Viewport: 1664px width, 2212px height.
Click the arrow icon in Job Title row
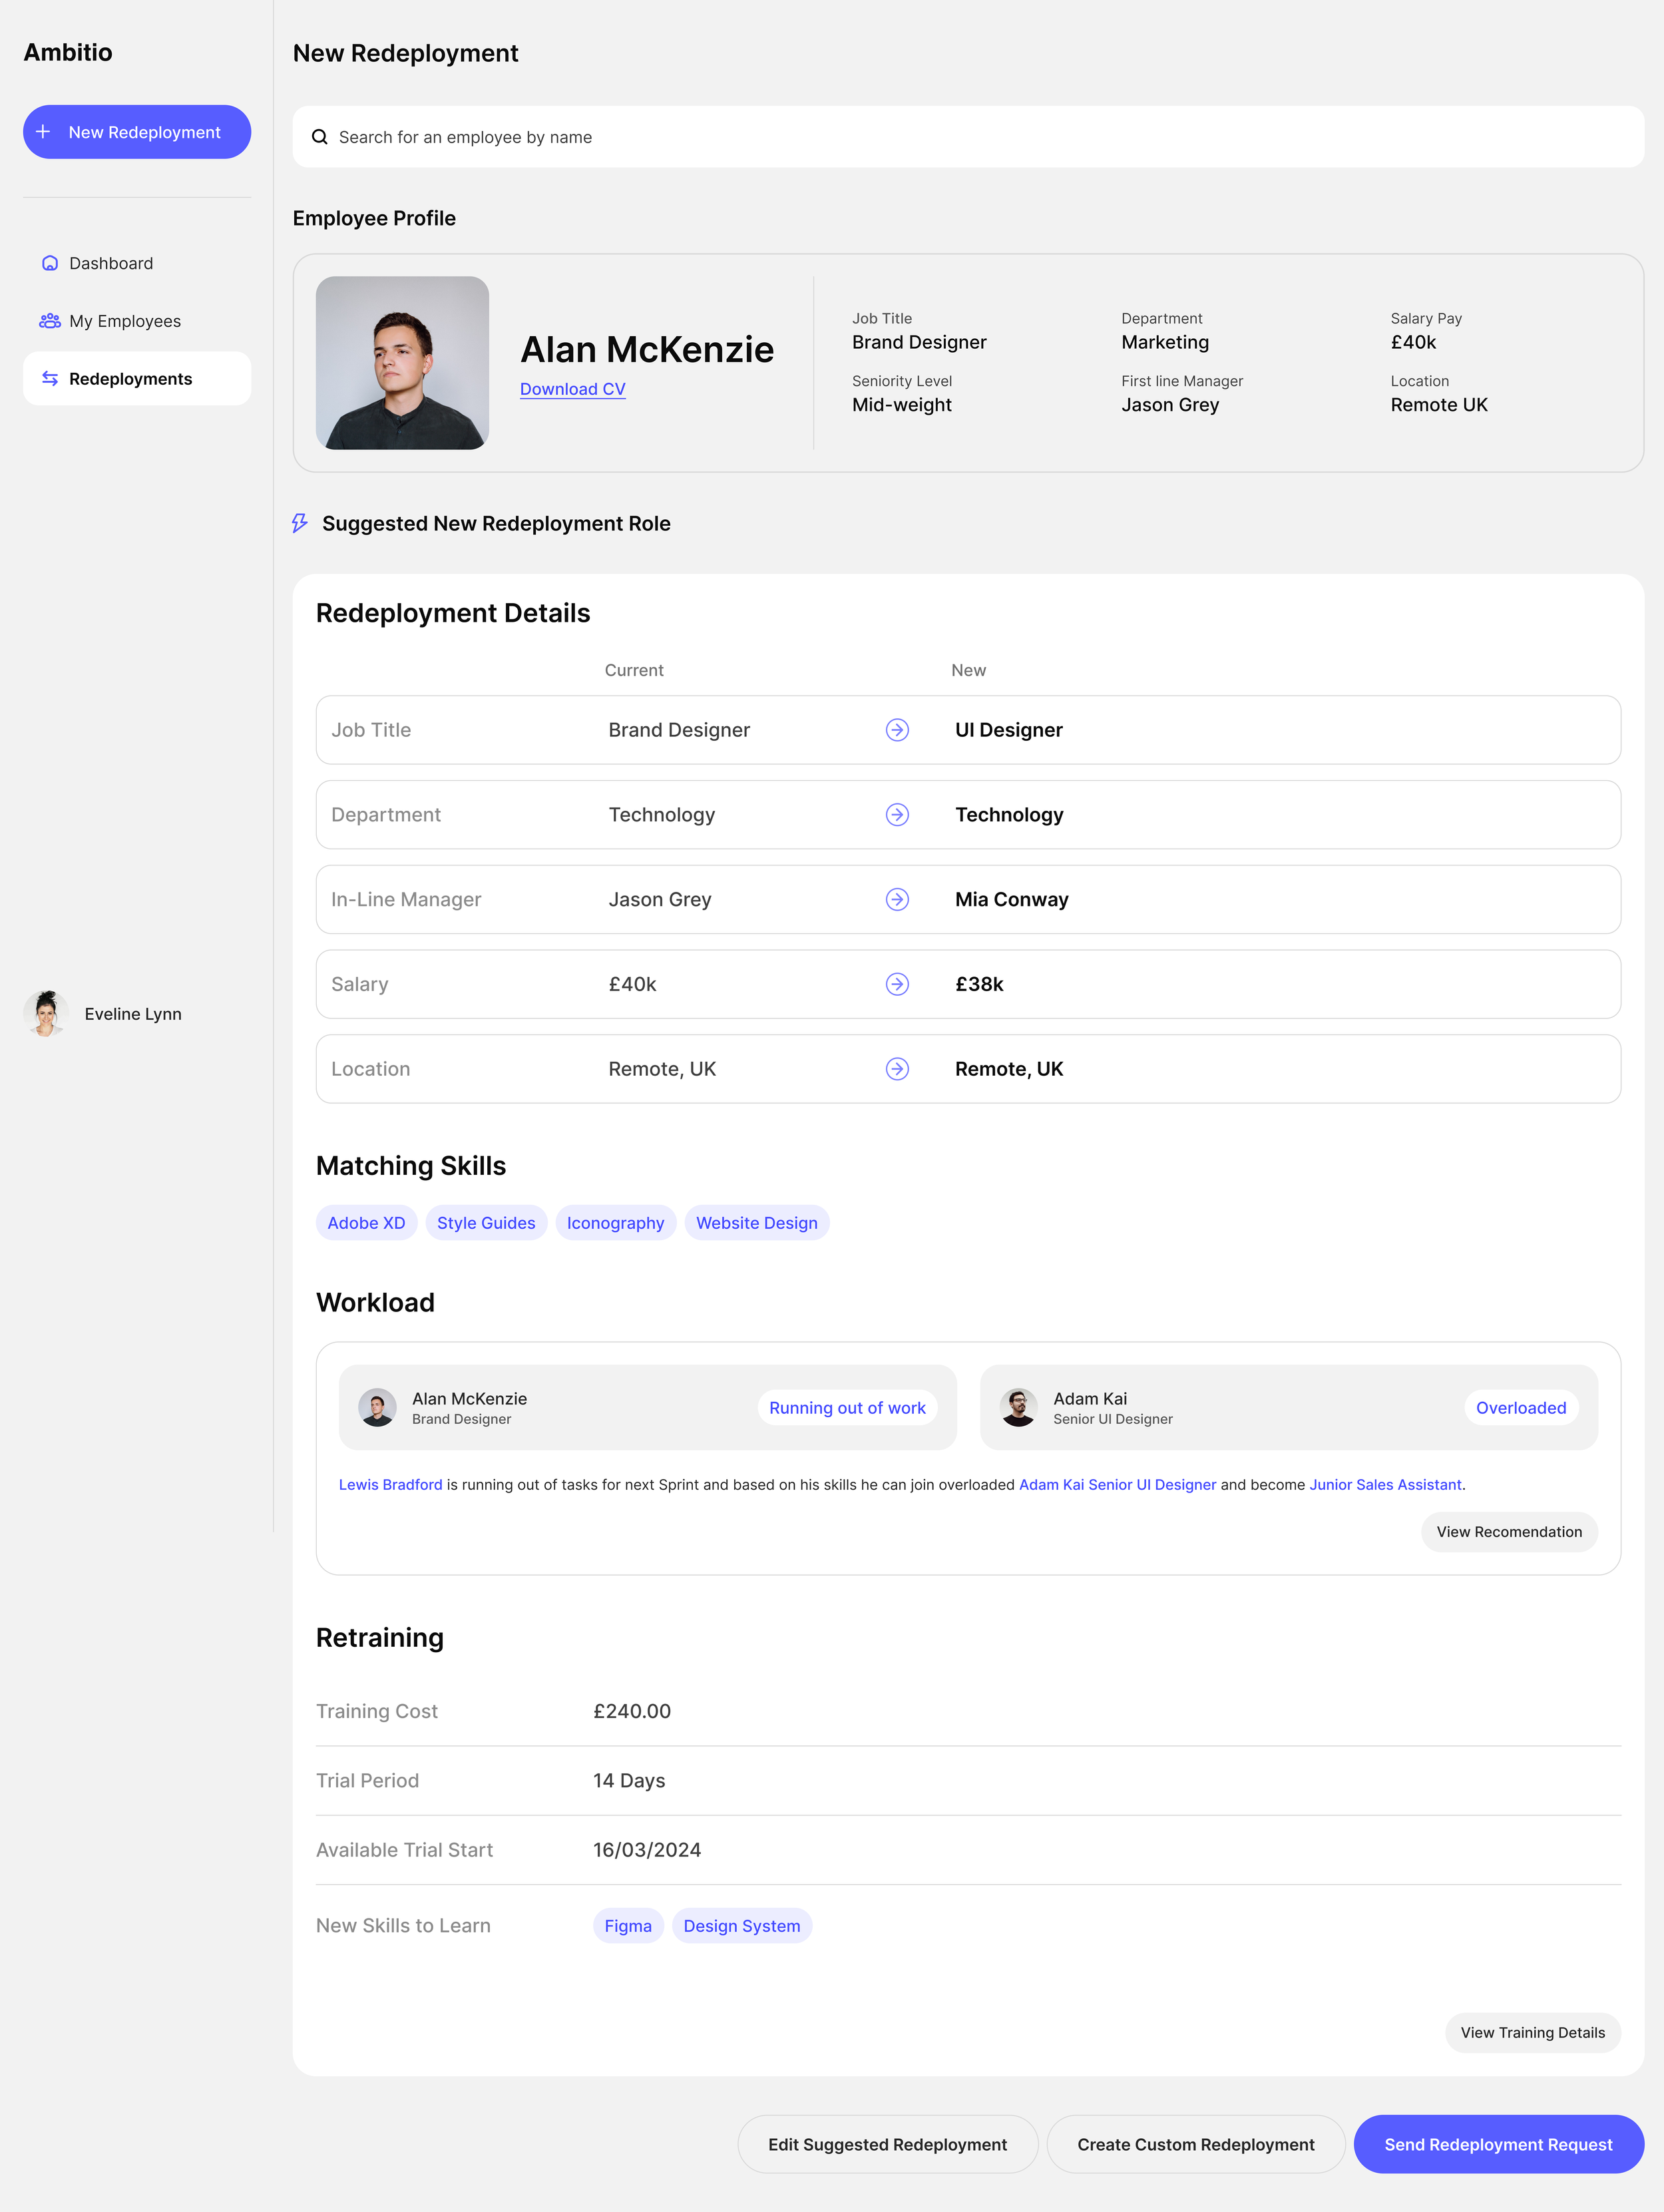pos(897,730)
